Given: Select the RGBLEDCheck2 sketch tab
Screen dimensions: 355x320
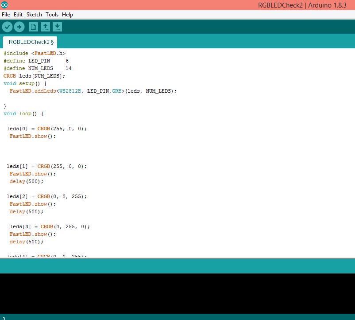Looking at the screenshot, I should (30, 42).
